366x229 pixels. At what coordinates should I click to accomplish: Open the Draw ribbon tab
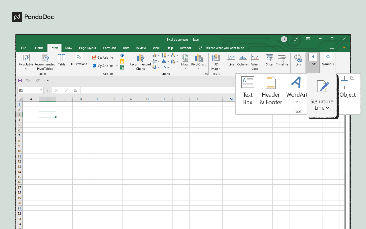(68, 48)
